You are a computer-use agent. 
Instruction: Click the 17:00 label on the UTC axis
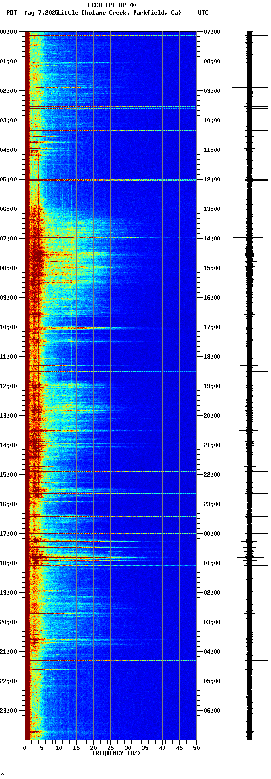pos(212,327)
